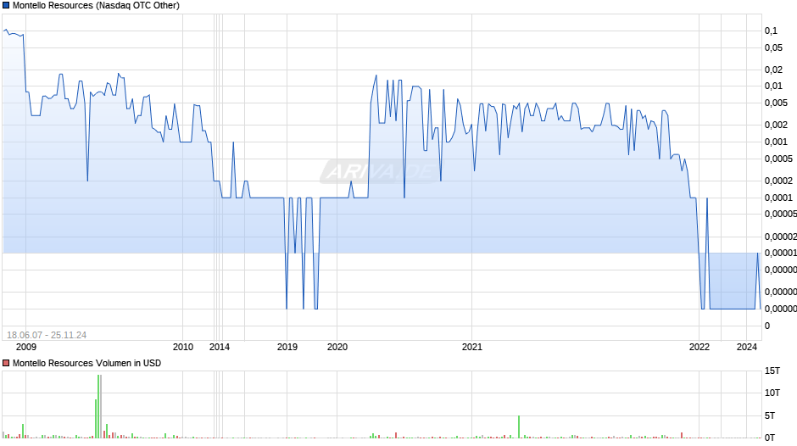Click the 0,0002 price axis label

coord(778,181)
